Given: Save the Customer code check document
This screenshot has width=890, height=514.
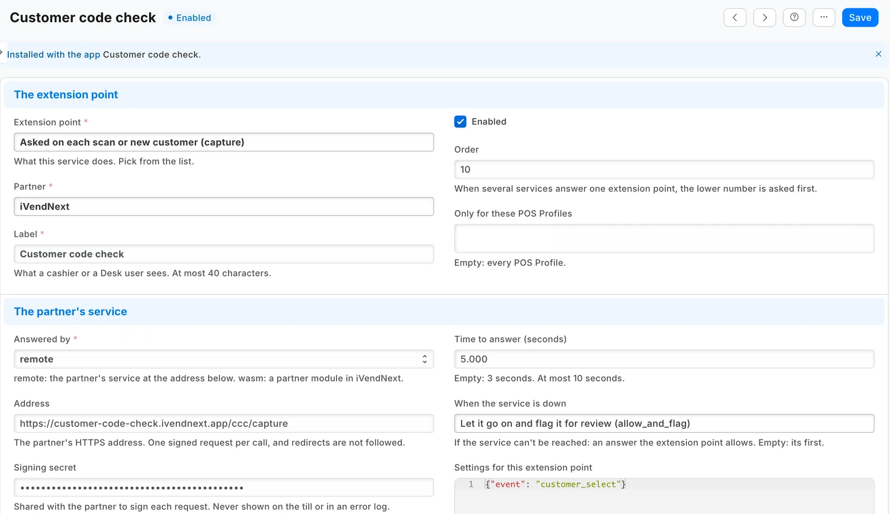Looking at the screenshot, I should click(860, 17).
